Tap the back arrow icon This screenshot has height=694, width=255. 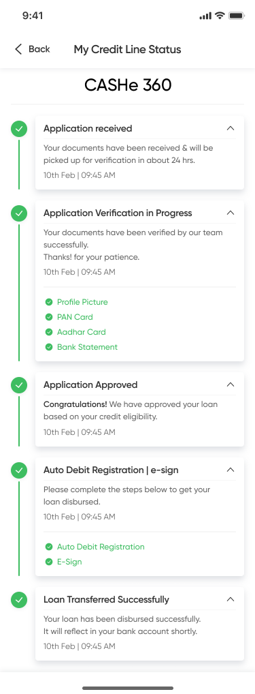(18, 49)
